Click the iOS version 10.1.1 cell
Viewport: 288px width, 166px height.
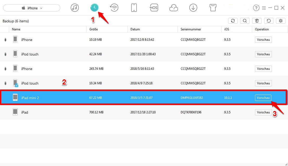click(x=228, y=98)
